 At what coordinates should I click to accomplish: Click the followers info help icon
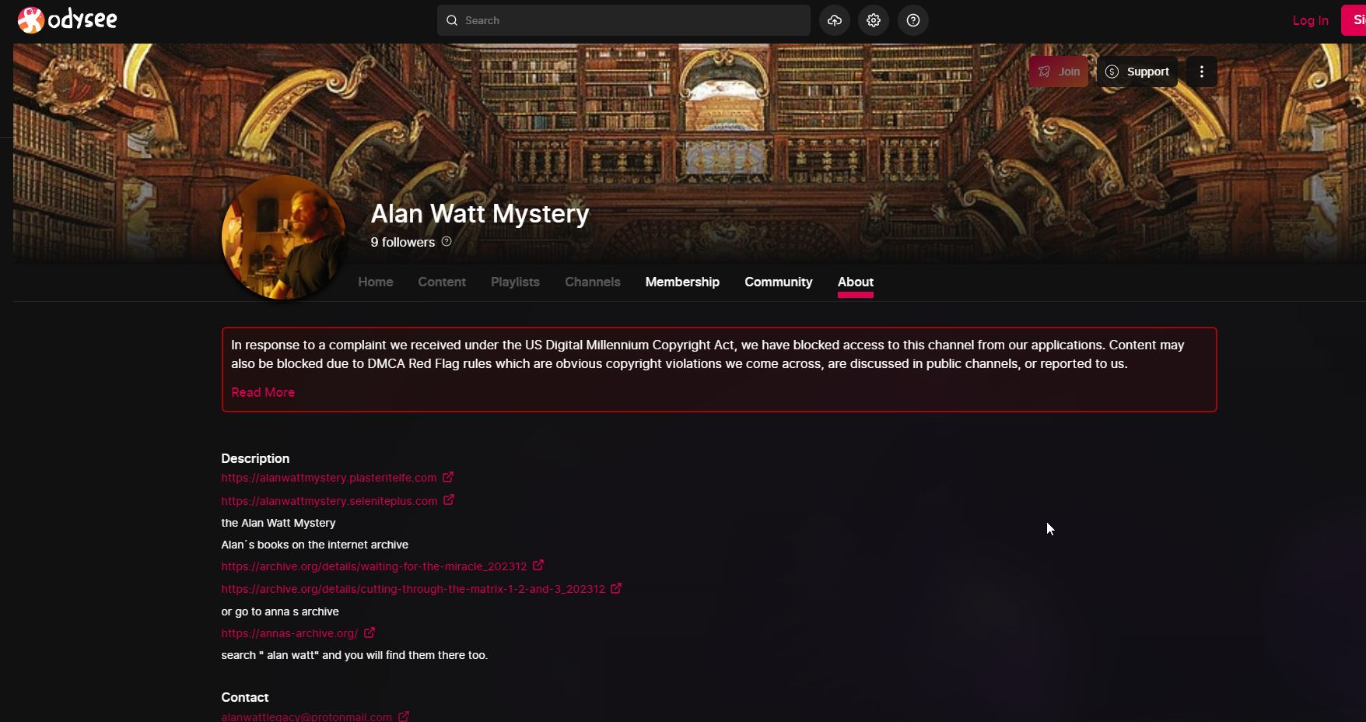point(447,241)
